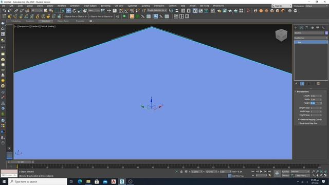Viewport: 329px width, 185px height.
Task: Open the Edit menu
Action: coord(11,6)
